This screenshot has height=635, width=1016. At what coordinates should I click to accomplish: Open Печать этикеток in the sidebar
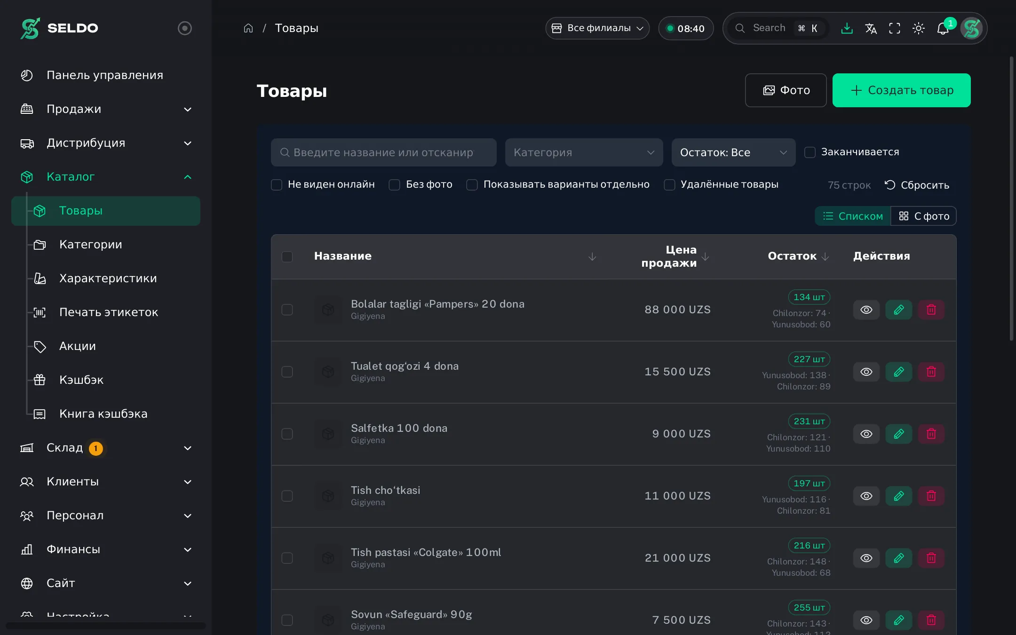pyautogui.click(x=109, y=312)
